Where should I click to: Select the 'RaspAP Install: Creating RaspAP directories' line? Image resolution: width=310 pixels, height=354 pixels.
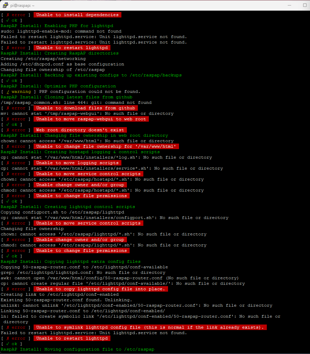tap(59, 53)
